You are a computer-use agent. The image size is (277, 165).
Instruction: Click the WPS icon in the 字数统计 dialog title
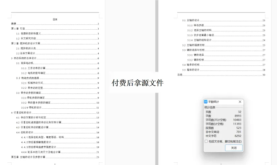click(x=206, y=102)
